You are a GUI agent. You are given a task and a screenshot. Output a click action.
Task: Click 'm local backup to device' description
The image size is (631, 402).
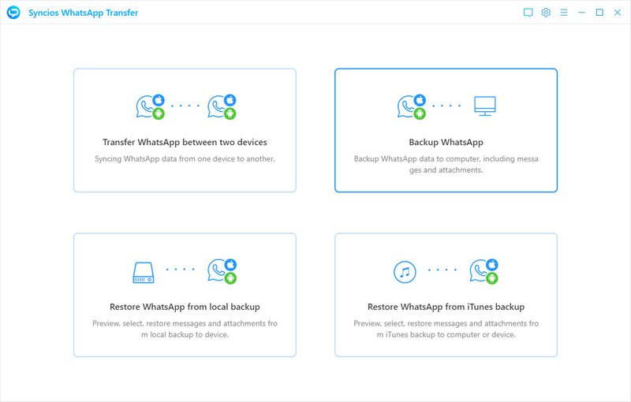(x=185, y=334)
